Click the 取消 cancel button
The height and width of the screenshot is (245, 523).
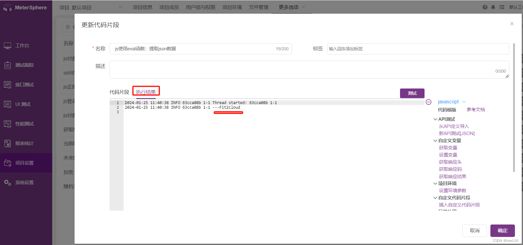[475, 231]
